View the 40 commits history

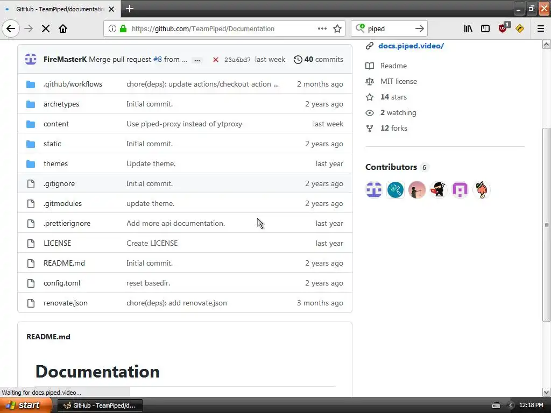(x=319, y=59)
